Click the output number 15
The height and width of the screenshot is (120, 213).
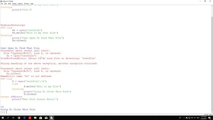coord(2,107)
